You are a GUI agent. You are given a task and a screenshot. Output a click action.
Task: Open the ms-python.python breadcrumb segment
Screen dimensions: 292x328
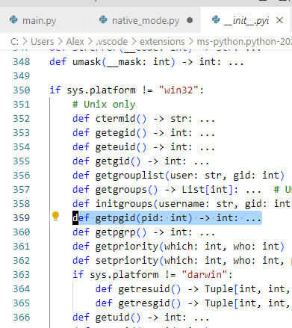coord(244,41)
